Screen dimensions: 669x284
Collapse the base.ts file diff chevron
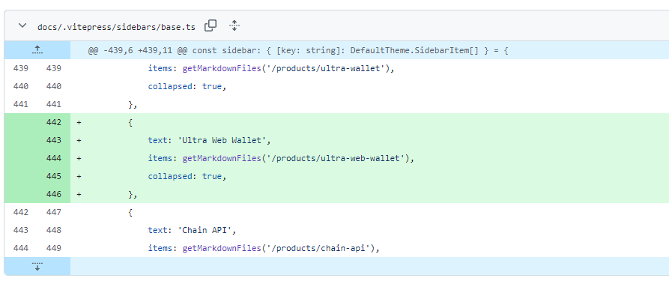point(22,26)
